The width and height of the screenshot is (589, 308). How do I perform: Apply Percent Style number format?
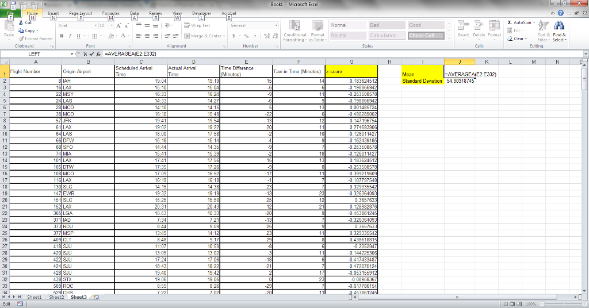(x=246, y=36)
